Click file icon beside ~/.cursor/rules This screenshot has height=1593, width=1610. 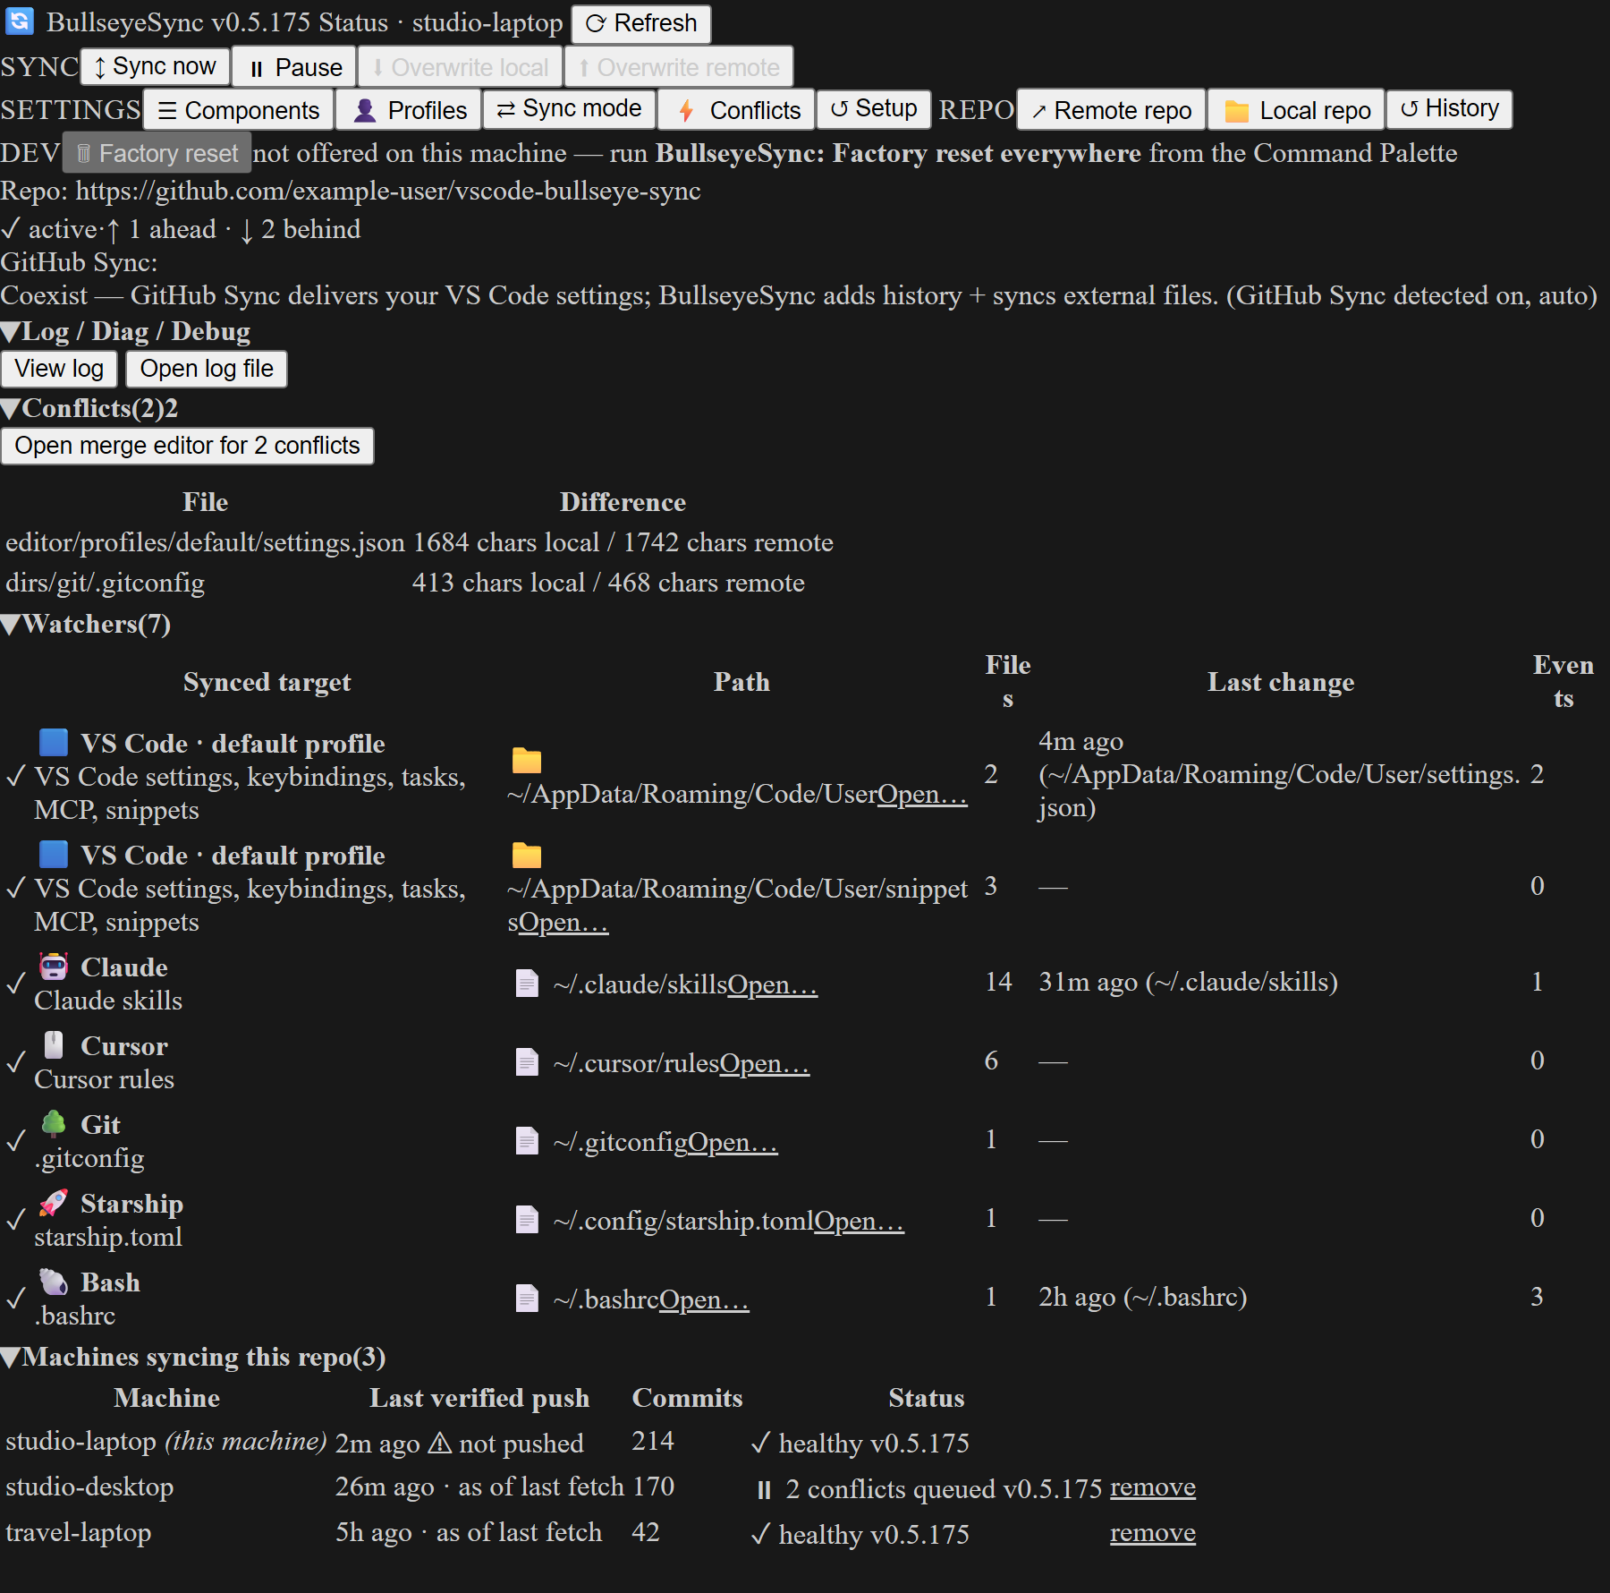(x=527, y=1062)
